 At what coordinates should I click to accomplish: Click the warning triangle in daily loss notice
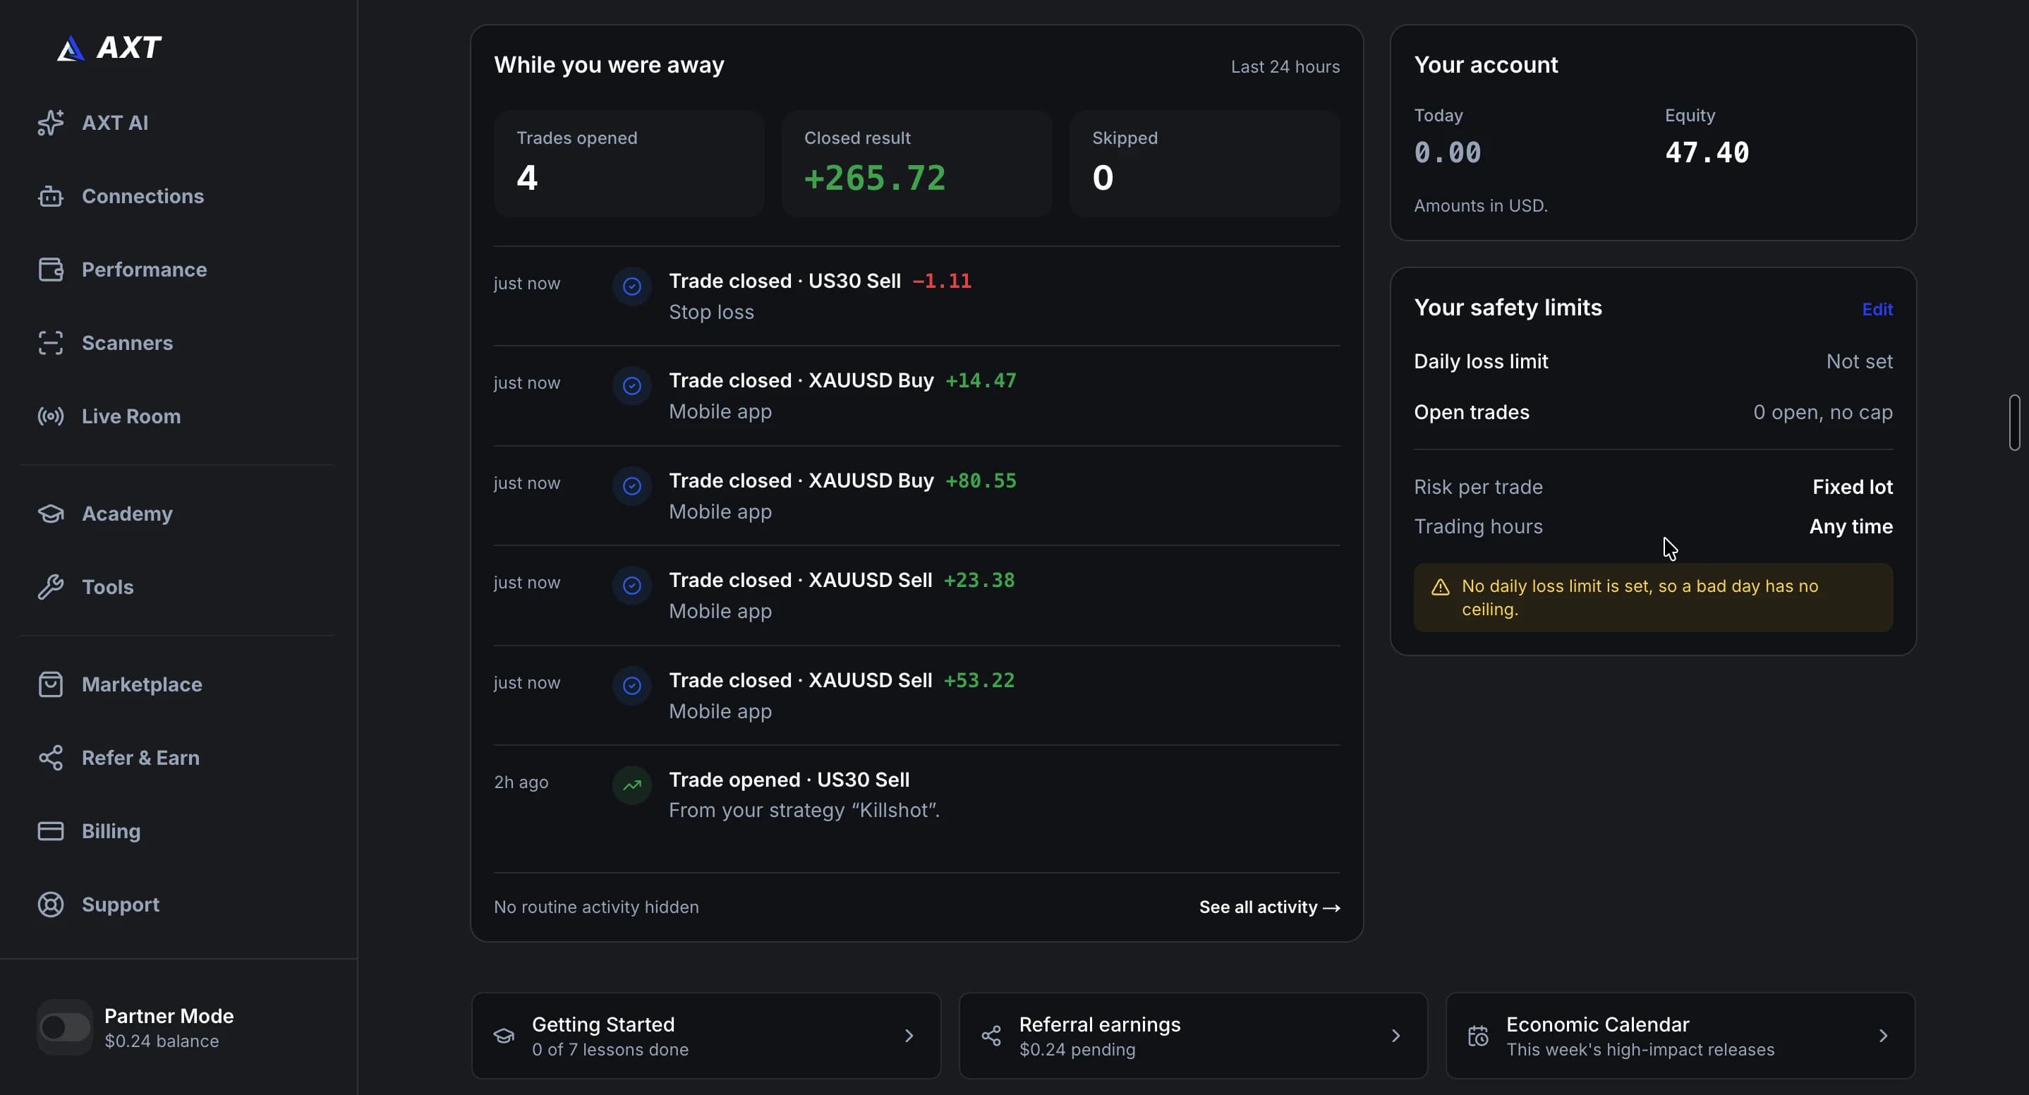click(x=1440, y=587)
